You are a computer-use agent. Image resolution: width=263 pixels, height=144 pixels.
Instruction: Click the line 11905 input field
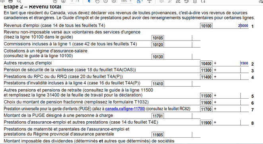182,135
